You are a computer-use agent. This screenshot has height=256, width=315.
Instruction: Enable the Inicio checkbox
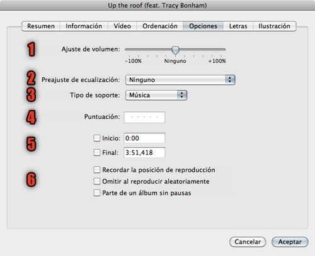coord(97,138)
